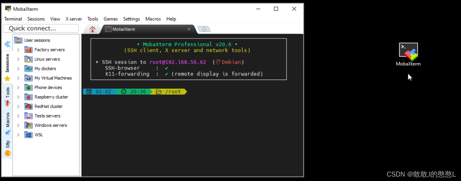Expand the Raspberry cluster tree node
461x181 pixels.
click(18, 97)
